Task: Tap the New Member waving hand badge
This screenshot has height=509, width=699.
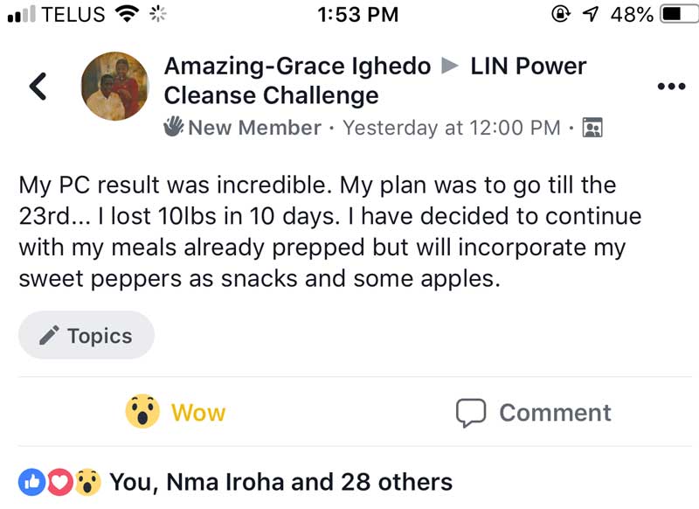Action: coord(174,128)
